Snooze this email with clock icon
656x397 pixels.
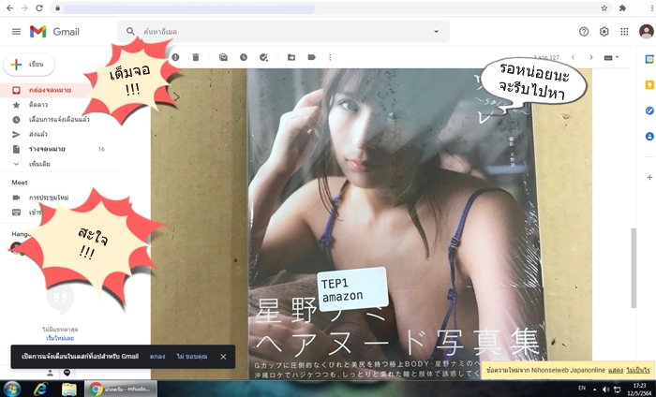[244, 57]
